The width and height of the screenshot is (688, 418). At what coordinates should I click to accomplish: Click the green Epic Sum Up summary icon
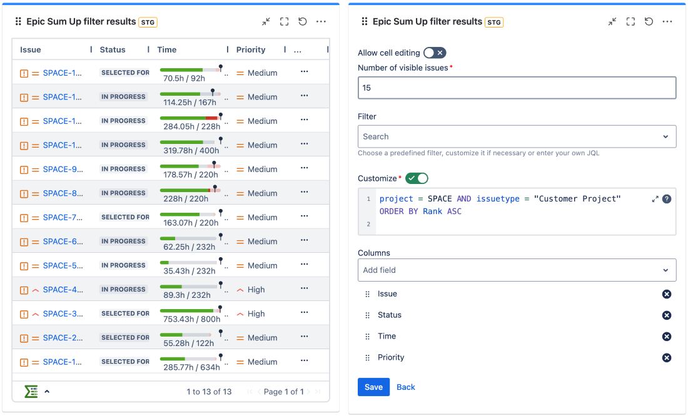point(31,392)
